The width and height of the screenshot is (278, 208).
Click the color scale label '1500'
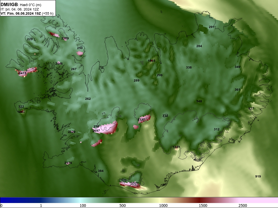[x=203, y=206]
